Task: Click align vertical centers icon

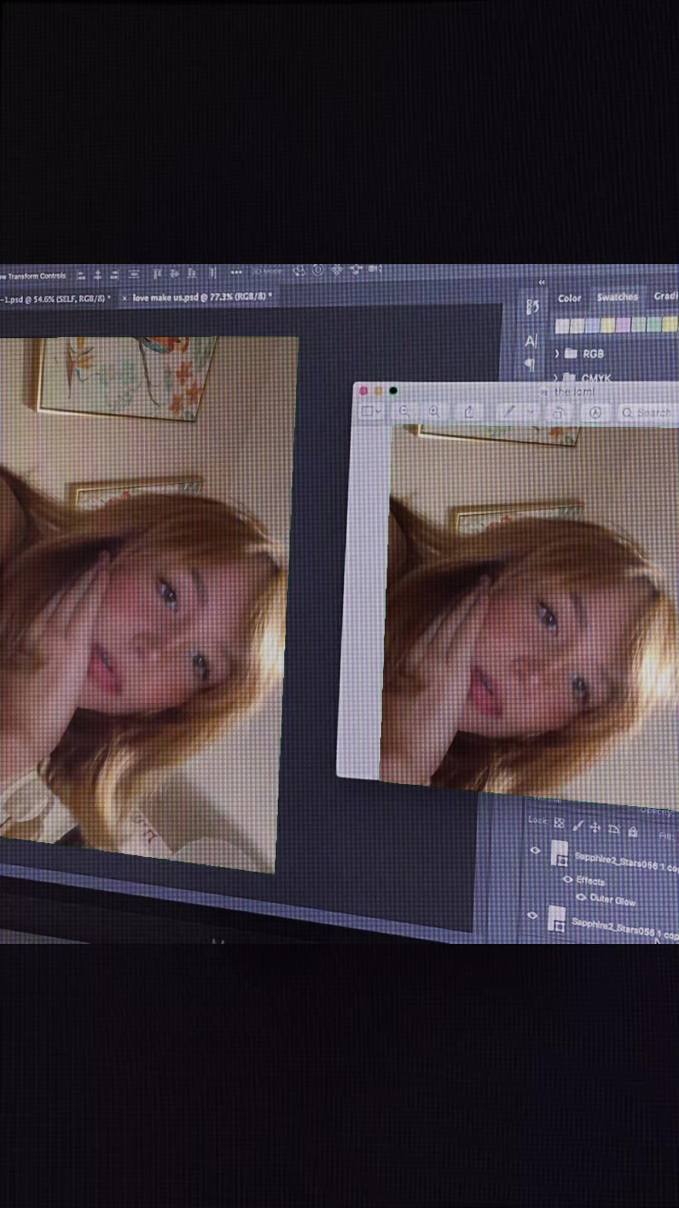Action: (174, 274)
